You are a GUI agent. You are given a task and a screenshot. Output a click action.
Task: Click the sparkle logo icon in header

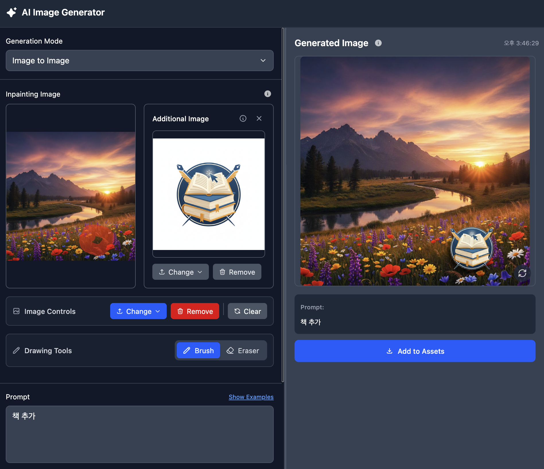point(11,12)
